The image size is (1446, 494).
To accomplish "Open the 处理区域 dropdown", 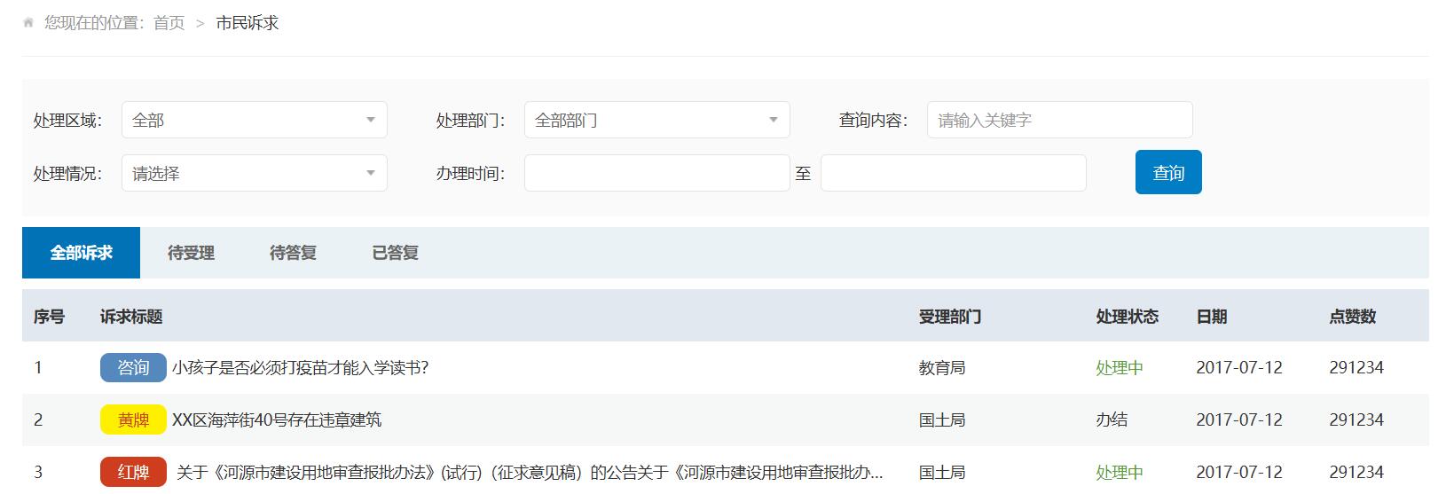I will [254, 120].
